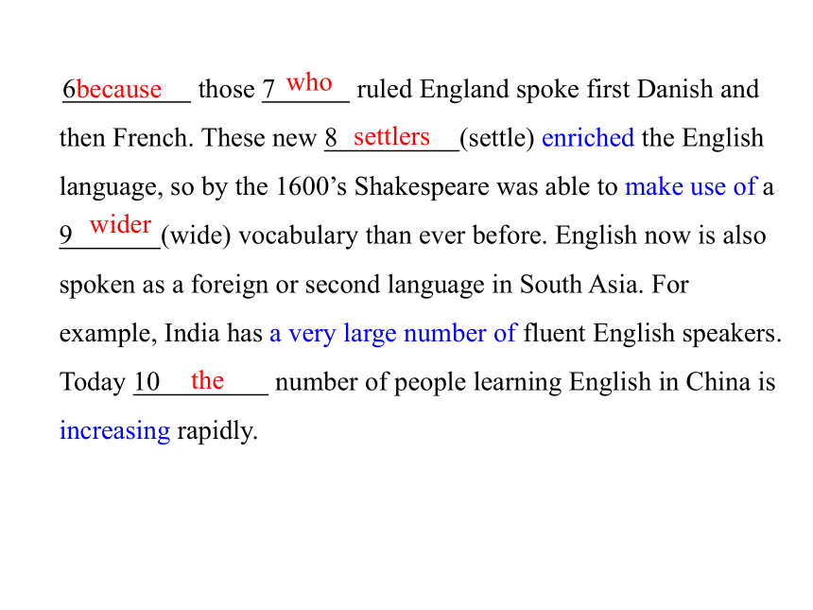Click the red answer 'because'
Viewport: 813px width, 610px height.
(x=119, y=89)
